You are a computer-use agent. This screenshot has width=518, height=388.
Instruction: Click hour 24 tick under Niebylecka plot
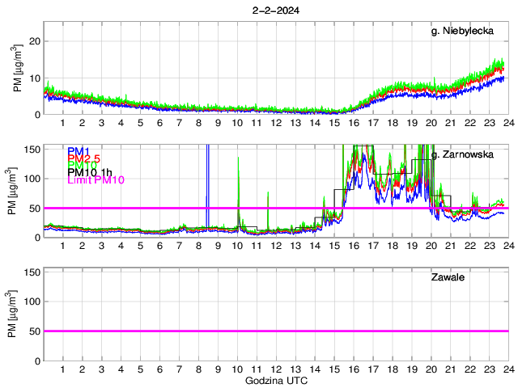point(507,123)
